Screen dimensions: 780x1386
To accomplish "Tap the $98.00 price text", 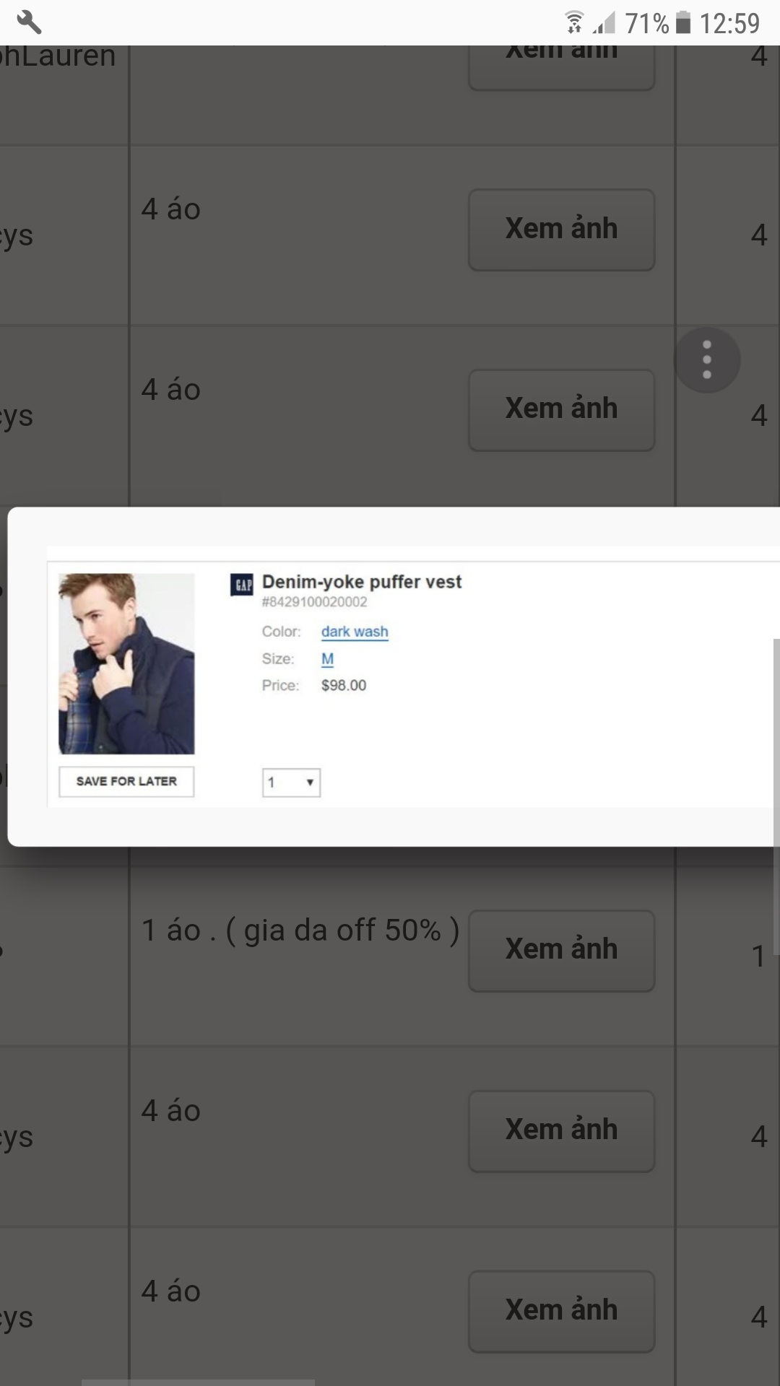I will point(344,685).
